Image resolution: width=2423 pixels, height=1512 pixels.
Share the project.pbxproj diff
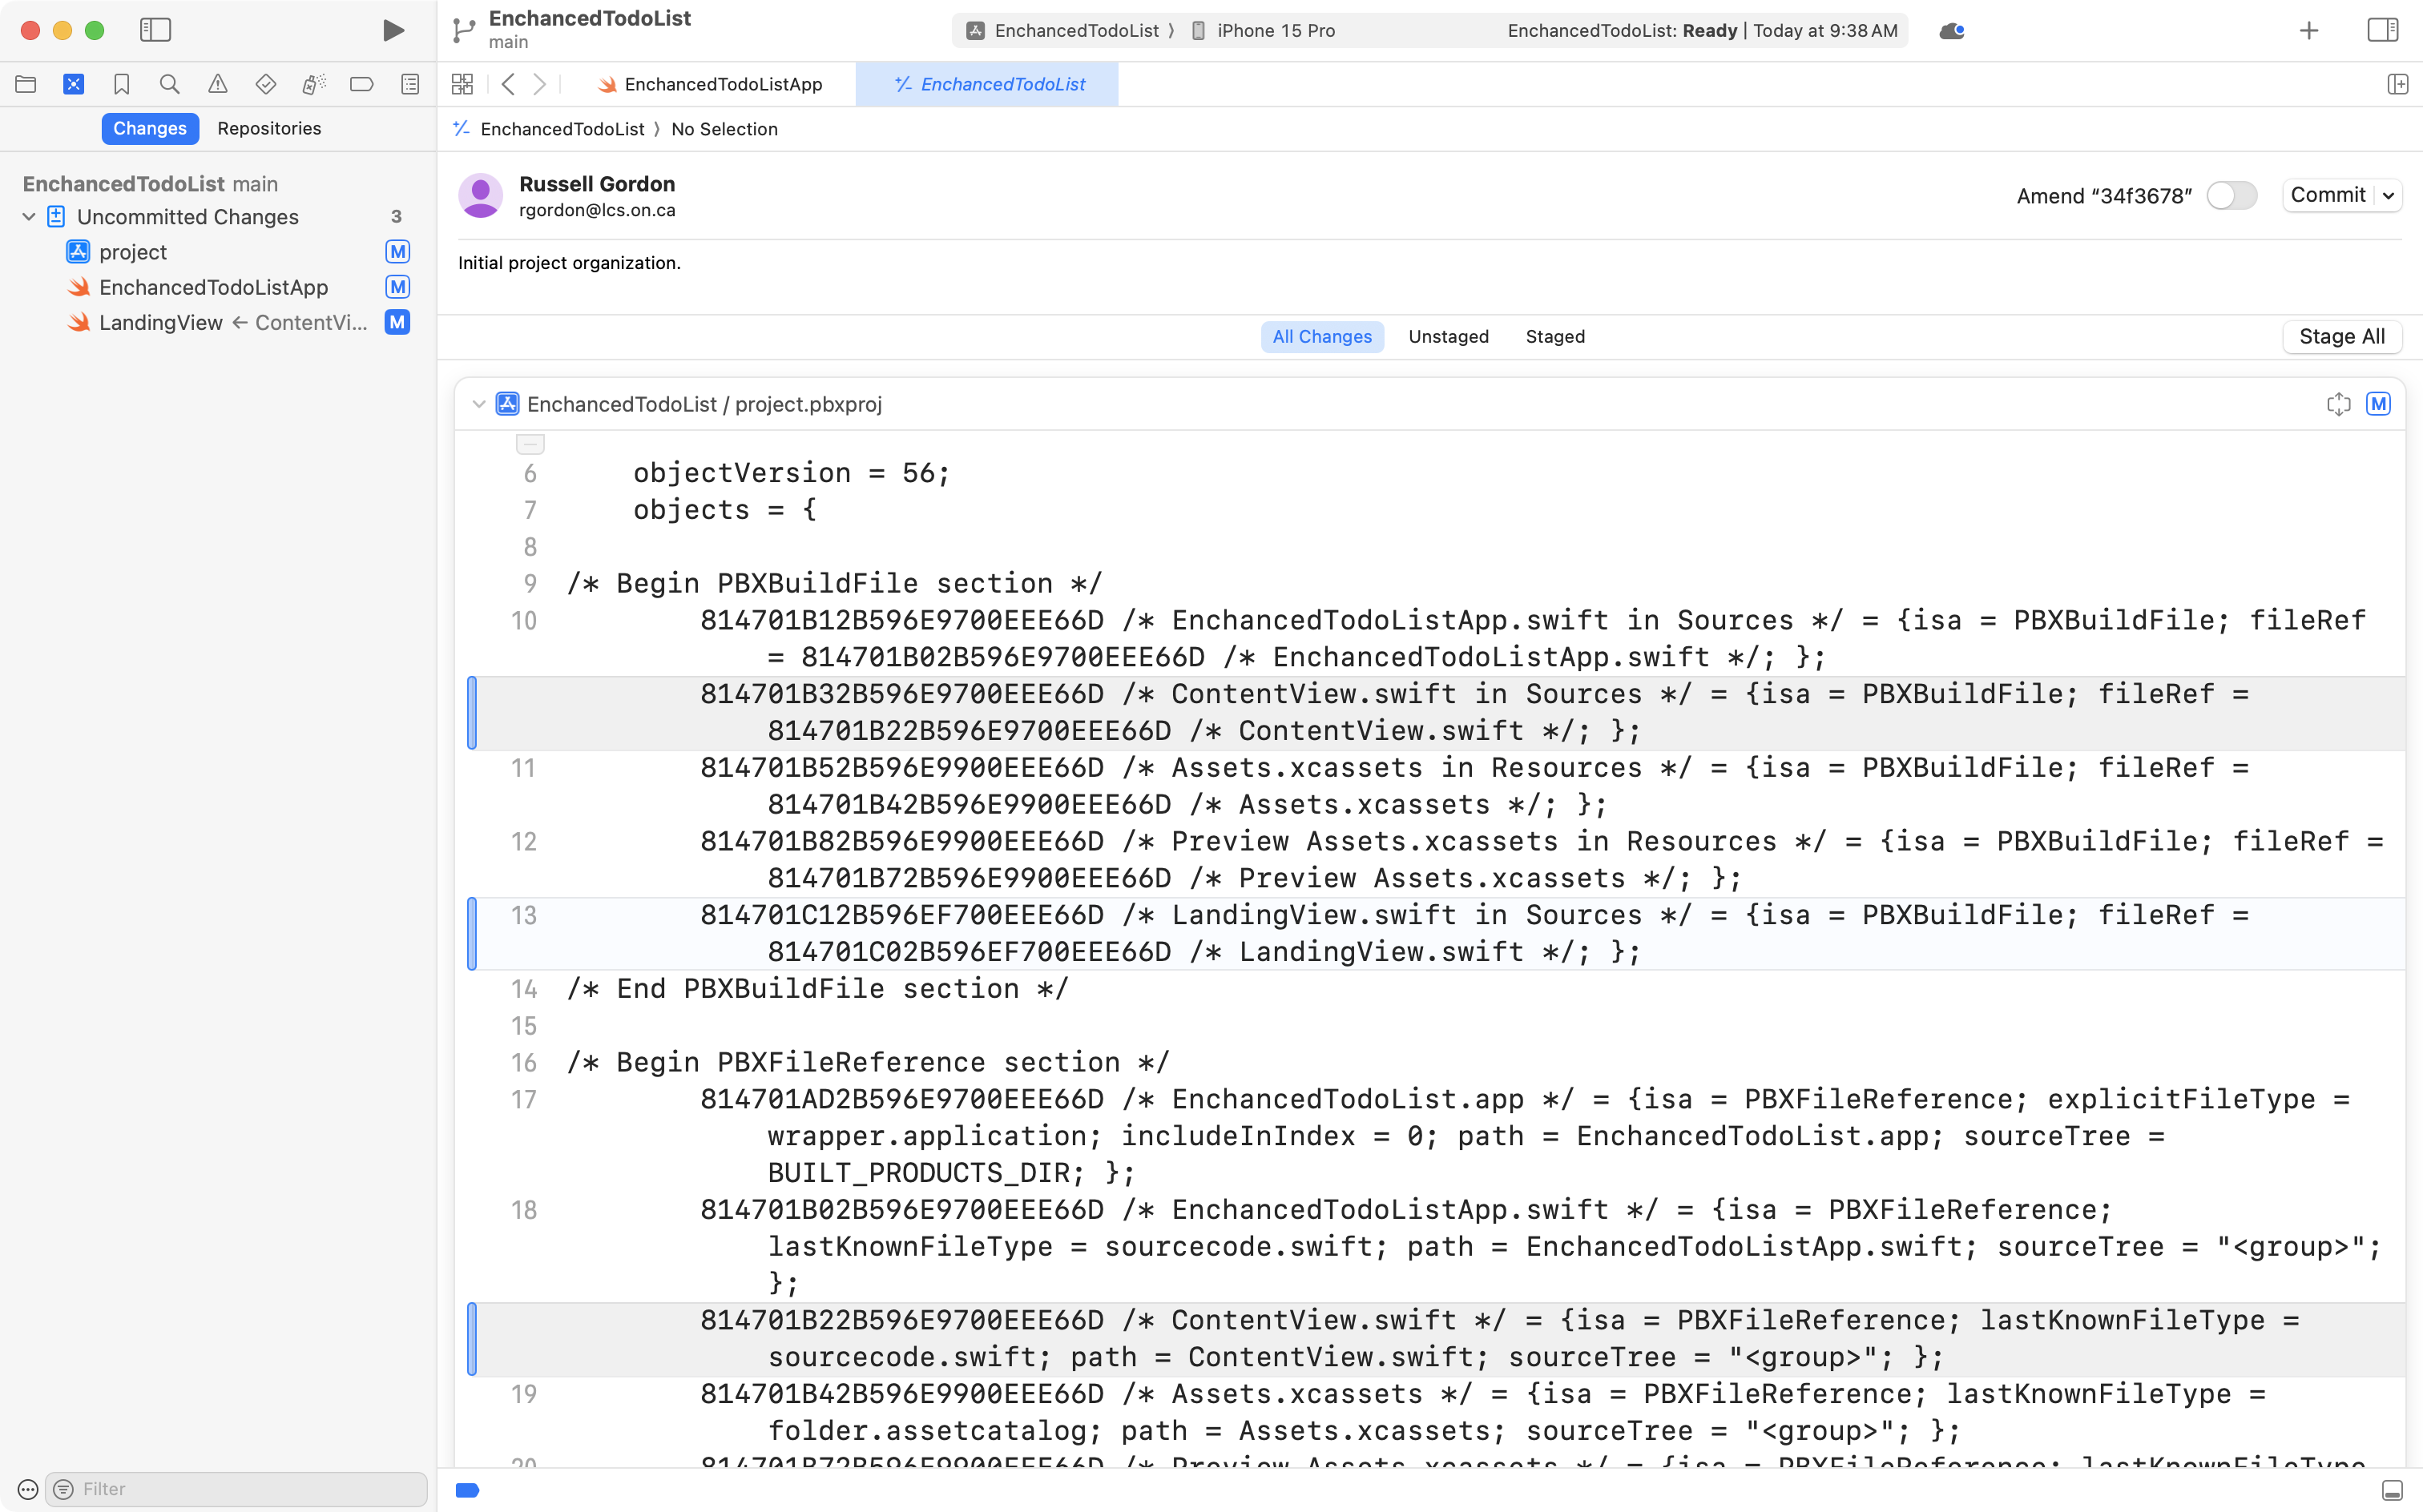click(2338, 404)
